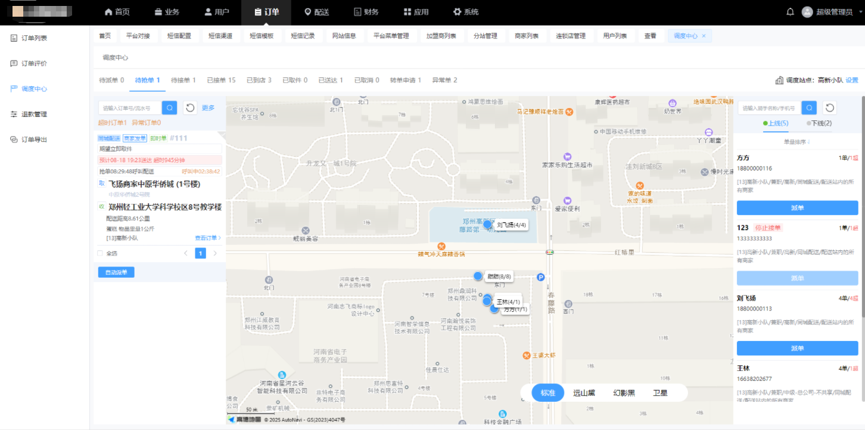Click the 自动派单 button
Screen dimensions: 865x431
click(116, 272)
